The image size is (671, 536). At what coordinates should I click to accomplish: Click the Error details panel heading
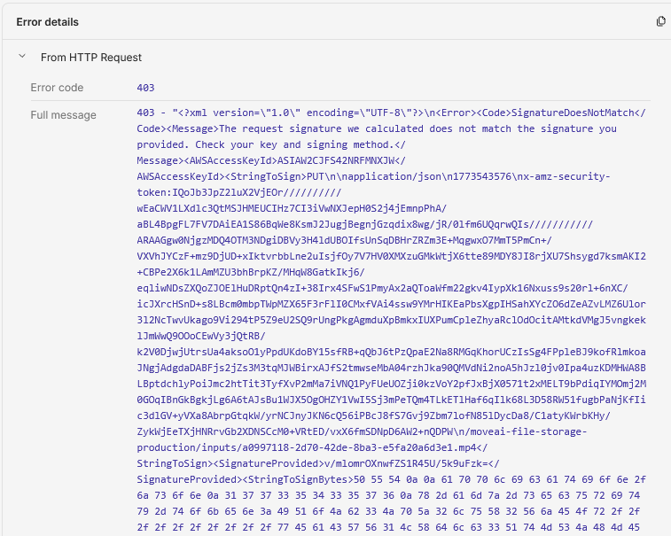(47, 21)
